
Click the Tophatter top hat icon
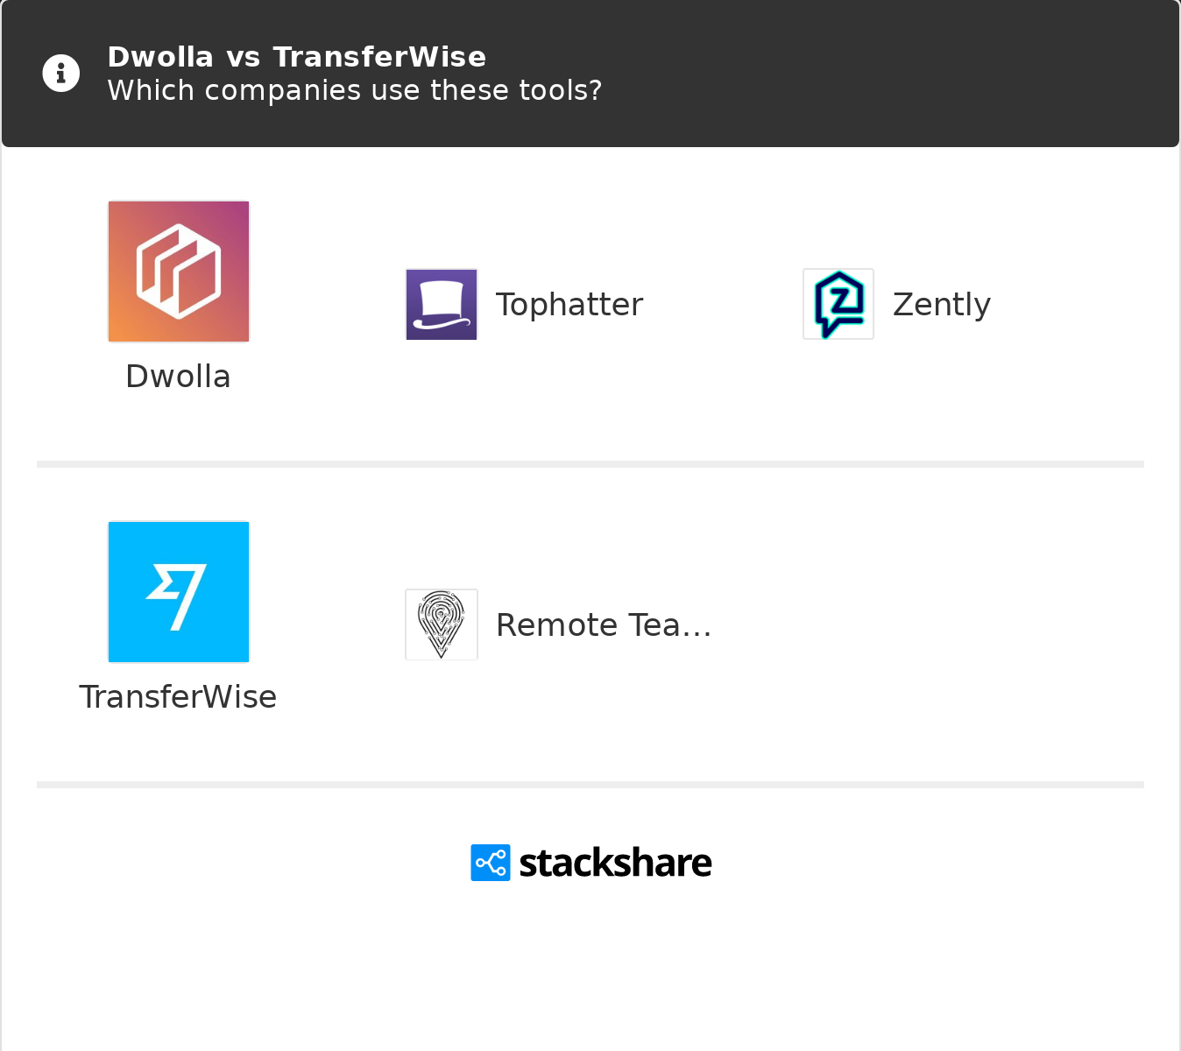coord(442,304)
